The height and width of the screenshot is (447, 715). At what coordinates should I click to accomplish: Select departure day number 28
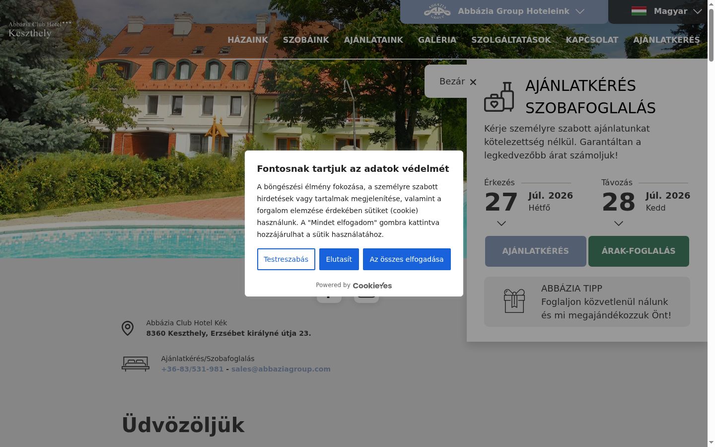619,202
